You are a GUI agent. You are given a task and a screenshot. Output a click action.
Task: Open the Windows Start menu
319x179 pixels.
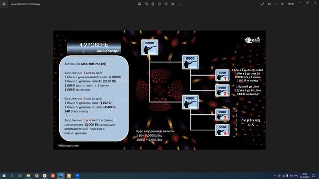click(x=4, y=176)
